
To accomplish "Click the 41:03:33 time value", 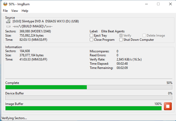I will tap(33, 59).
